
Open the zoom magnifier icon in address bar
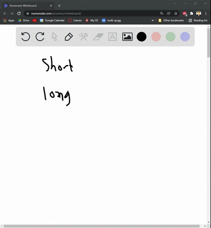coord(161,14)
